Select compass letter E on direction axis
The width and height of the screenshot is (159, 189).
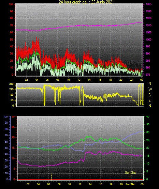tap(149, 100)
